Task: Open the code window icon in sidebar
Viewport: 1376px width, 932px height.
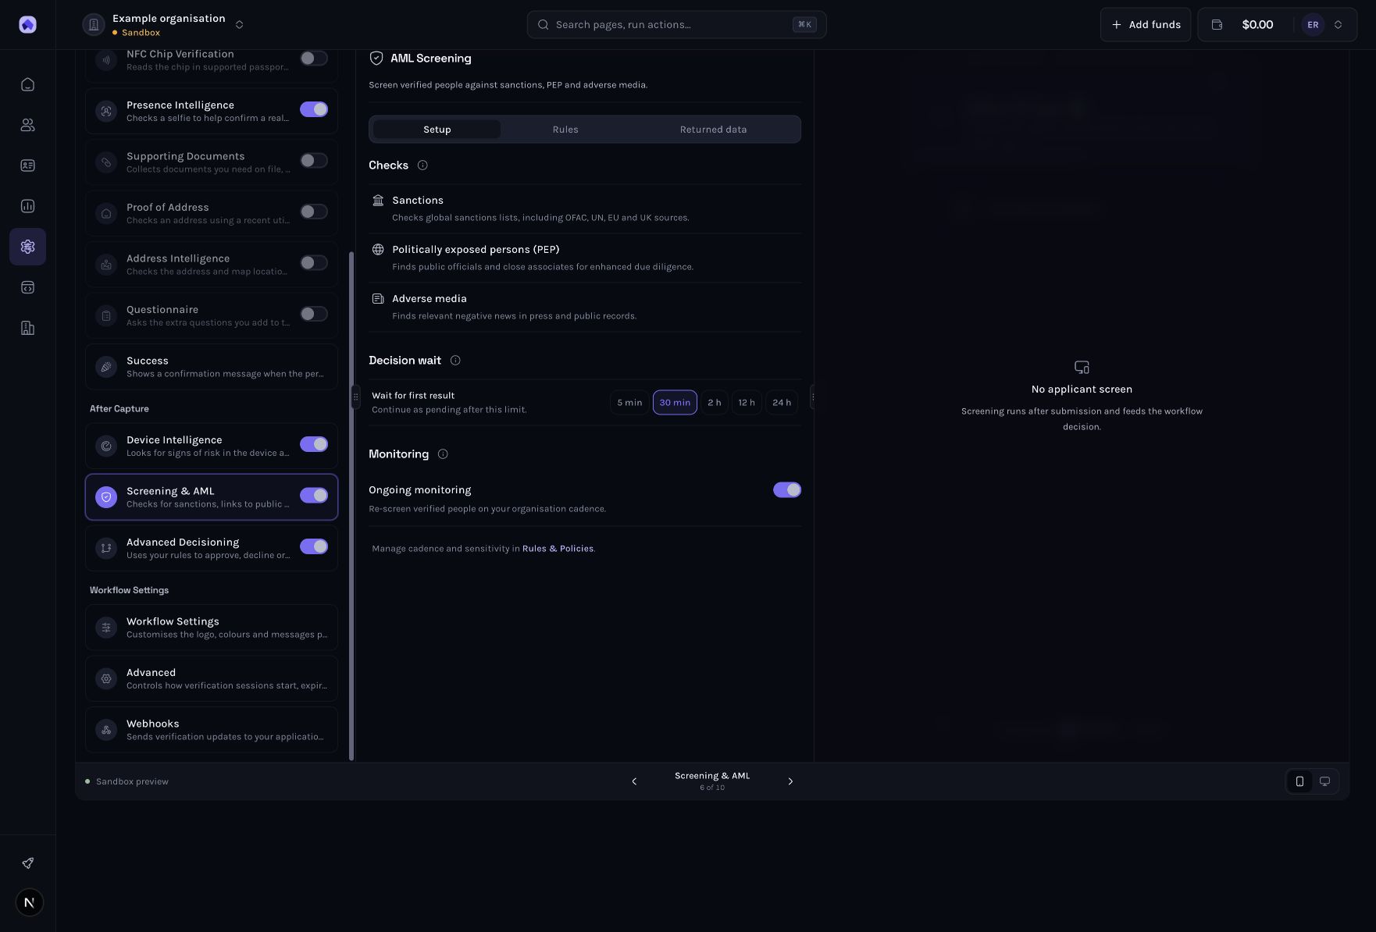Action: click(x=27, y=287)
